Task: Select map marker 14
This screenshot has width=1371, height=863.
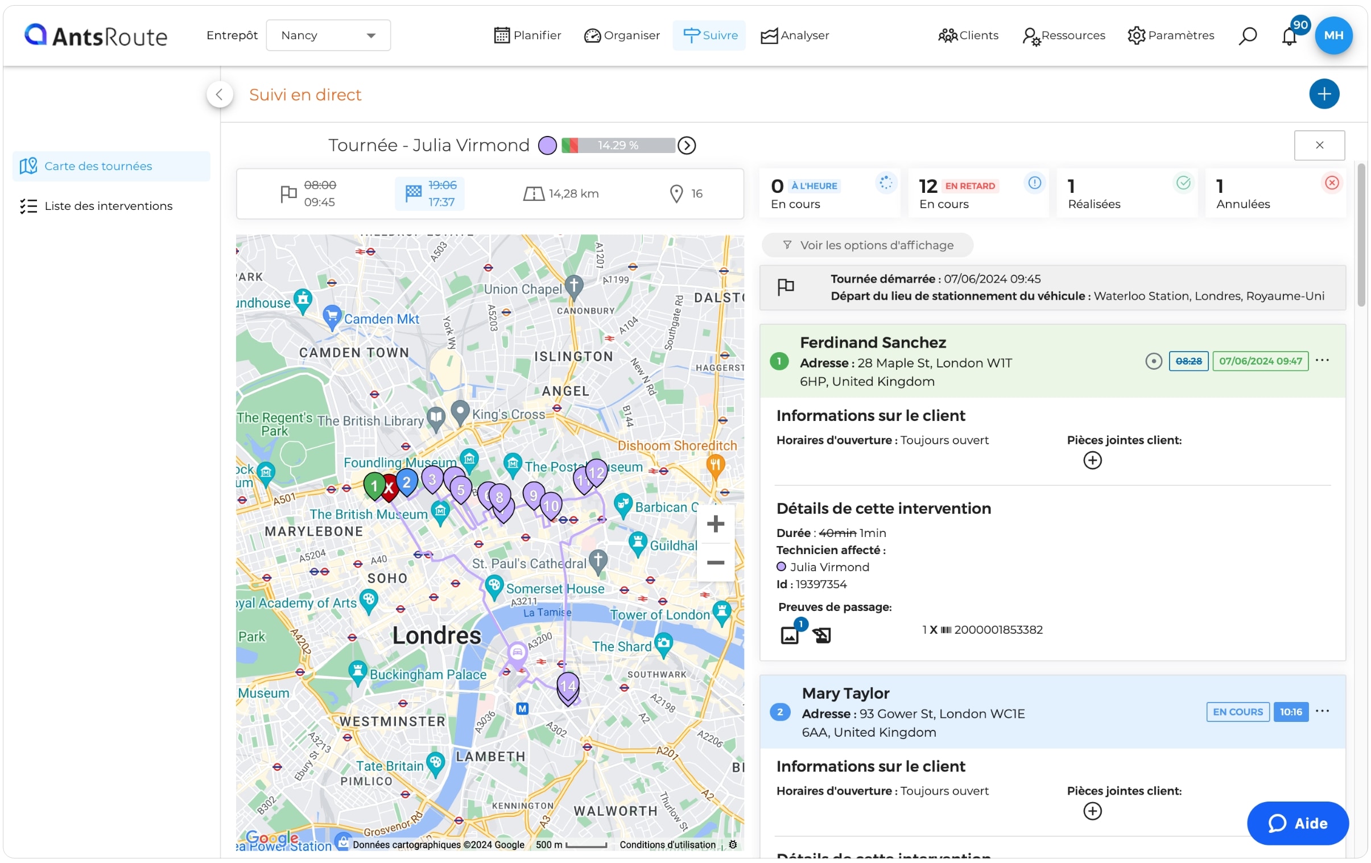Action: tap(568, 687)
